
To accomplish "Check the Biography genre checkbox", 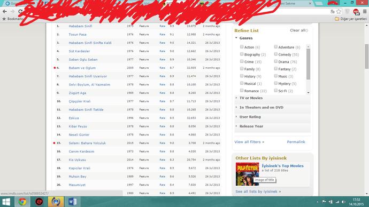I will click(x=242, y=54).
